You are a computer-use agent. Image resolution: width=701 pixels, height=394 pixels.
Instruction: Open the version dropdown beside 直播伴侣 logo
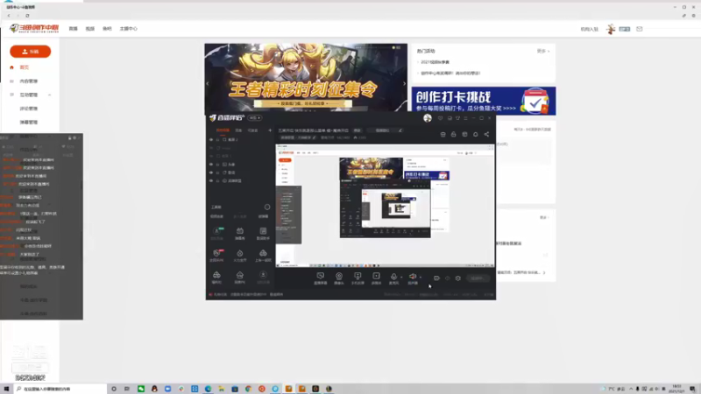pos(255,118)
